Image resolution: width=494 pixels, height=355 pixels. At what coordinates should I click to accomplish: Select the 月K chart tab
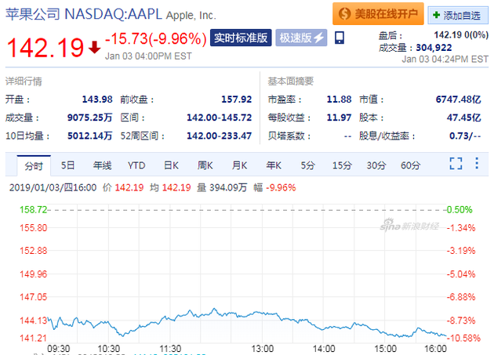tap(239, 165)
